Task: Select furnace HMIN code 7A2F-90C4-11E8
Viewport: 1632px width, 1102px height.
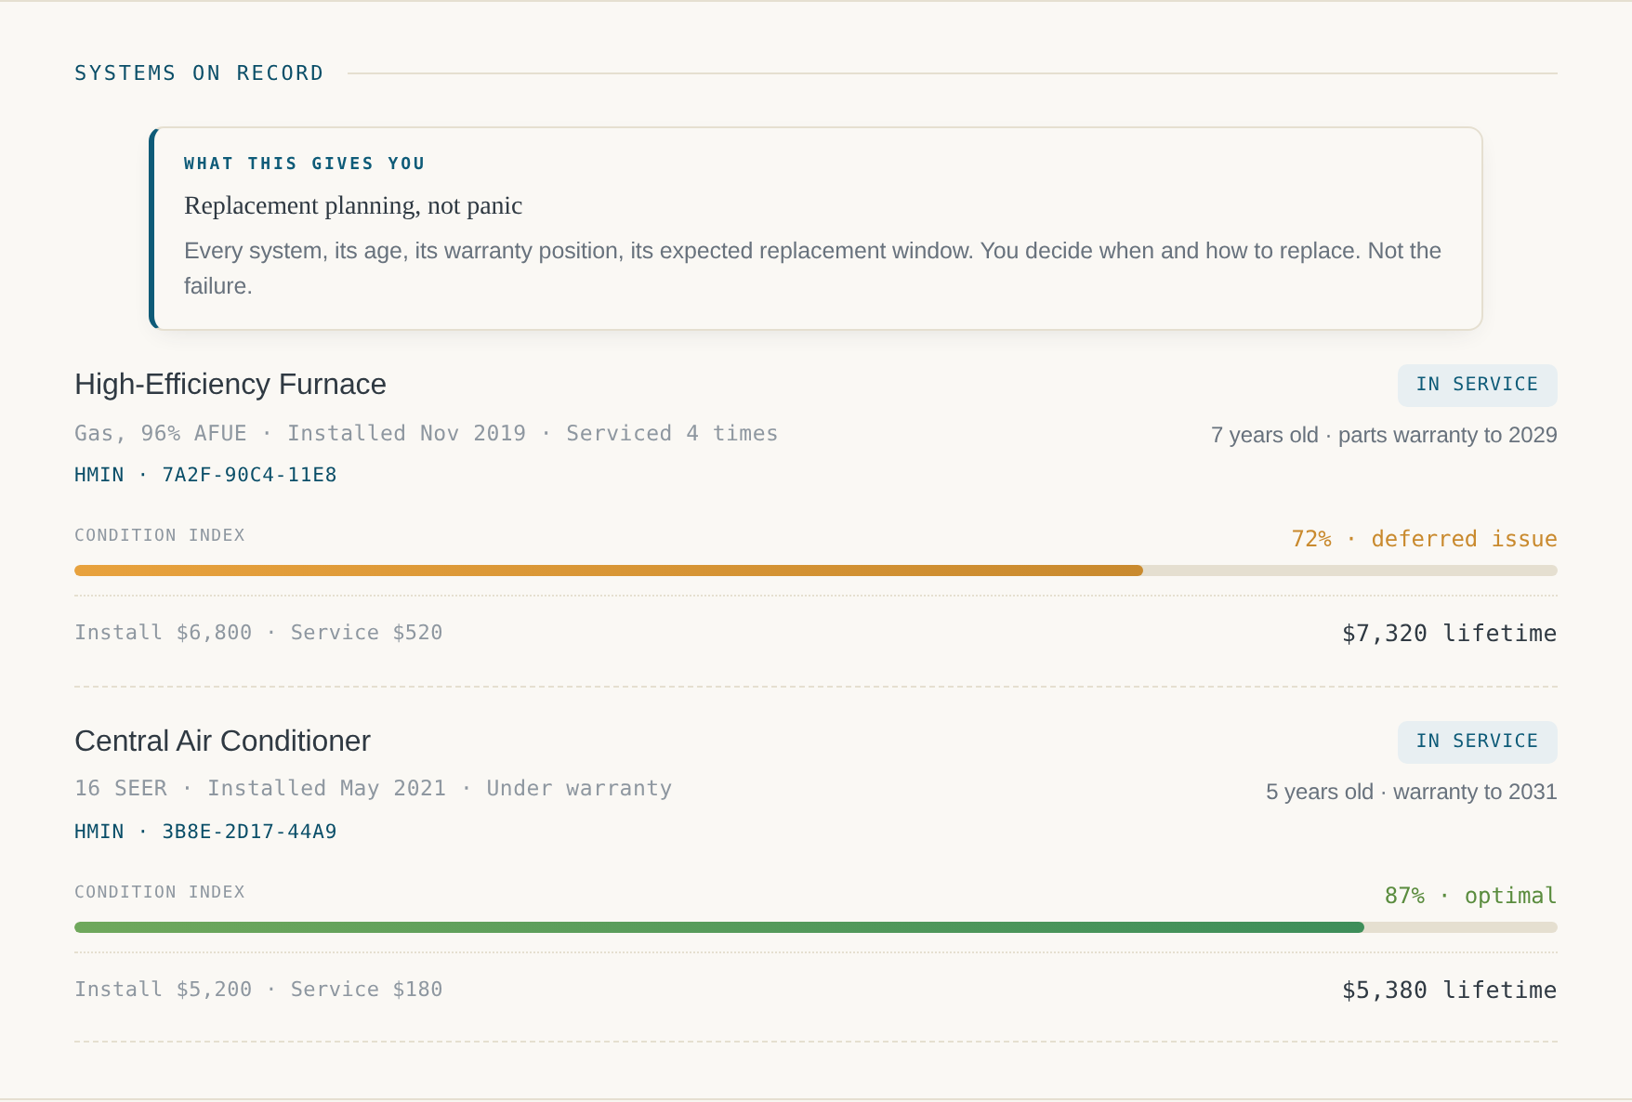Action: (205, 475)
